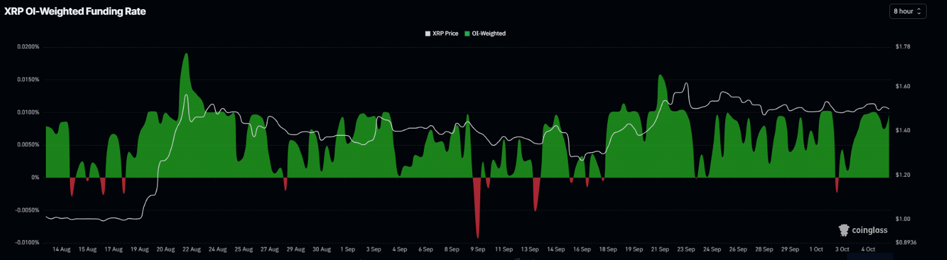The image size is (947, 260).
Task: Toggle the OI-Weighted legend series
Action: coord(485,34)
